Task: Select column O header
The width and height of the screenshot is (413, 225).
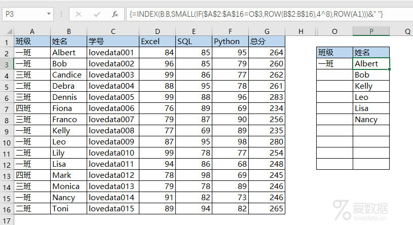Action: [334, 31]
